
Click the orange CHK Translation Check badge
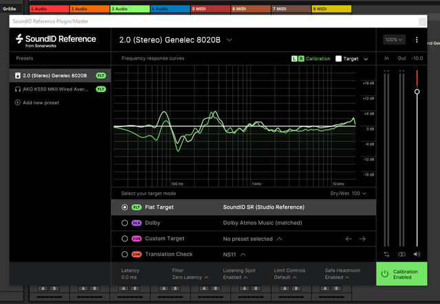point(136,255)
